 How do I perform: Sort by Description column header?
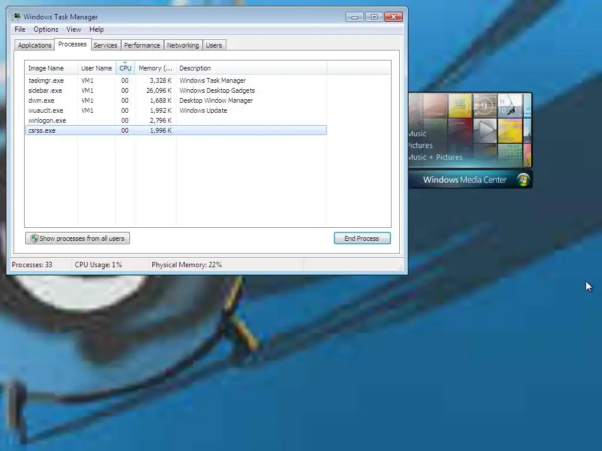(x=251, y=68)
